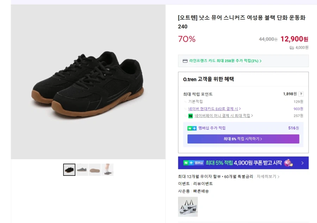Screen dimensions: 317x223
Task: Click the gift graphic in the blue banner
Action: 288,163
